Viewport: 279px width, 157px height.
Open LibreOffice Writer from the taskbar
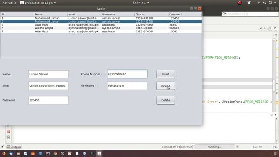pyautogui.click(x=26, y=154)
